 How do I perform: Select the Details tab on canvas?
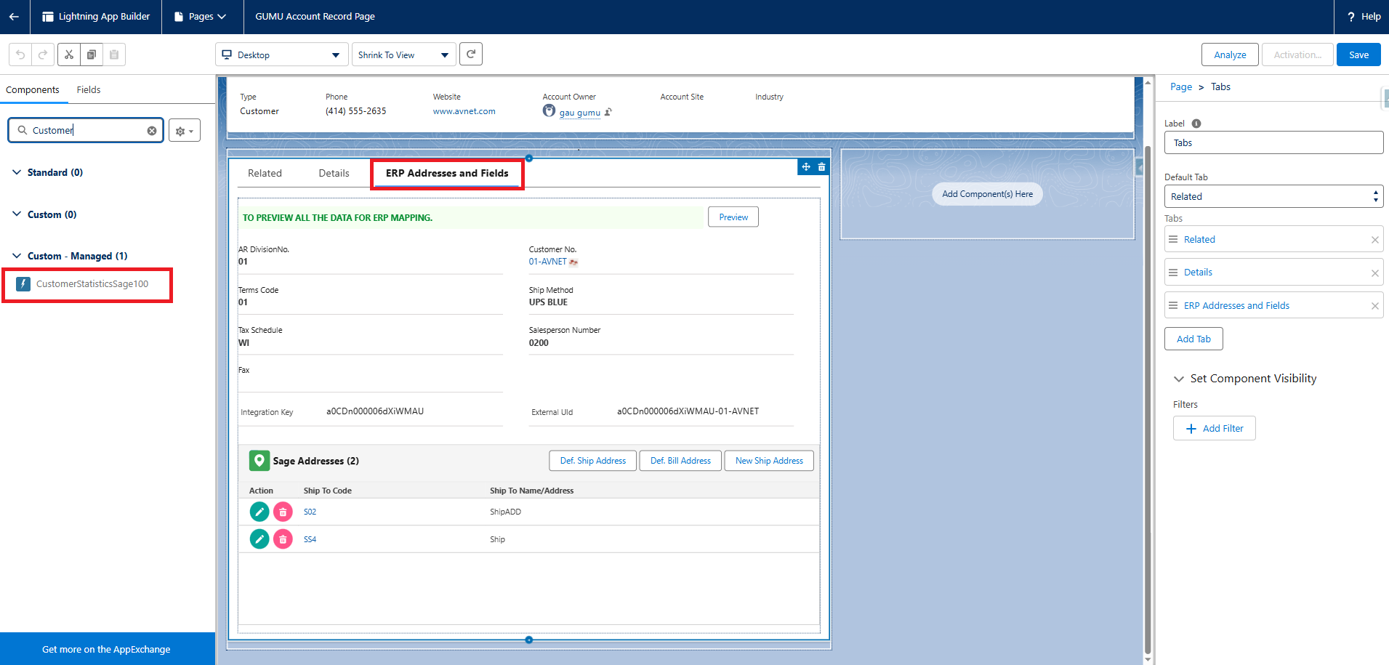pyautogui.click(x=334, y=173)
